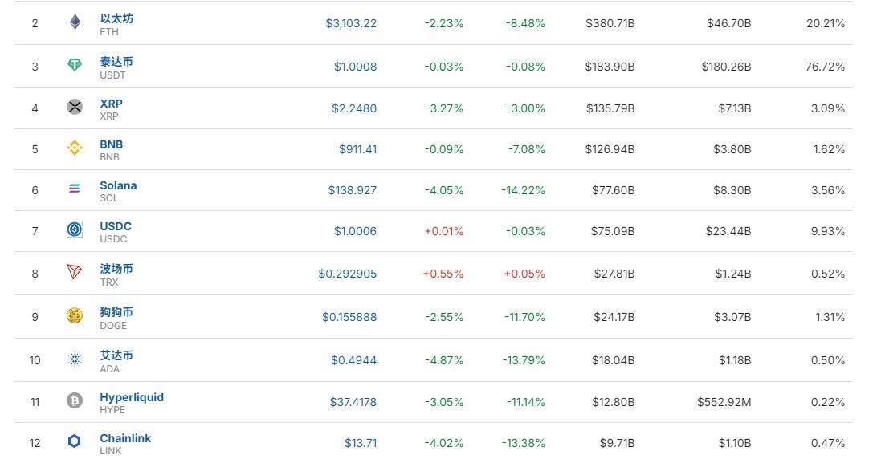Image resolution: width=877 pixels, height=463 pixels.
Task: Click the BNB price $911.41
Action: coord(357,149)
